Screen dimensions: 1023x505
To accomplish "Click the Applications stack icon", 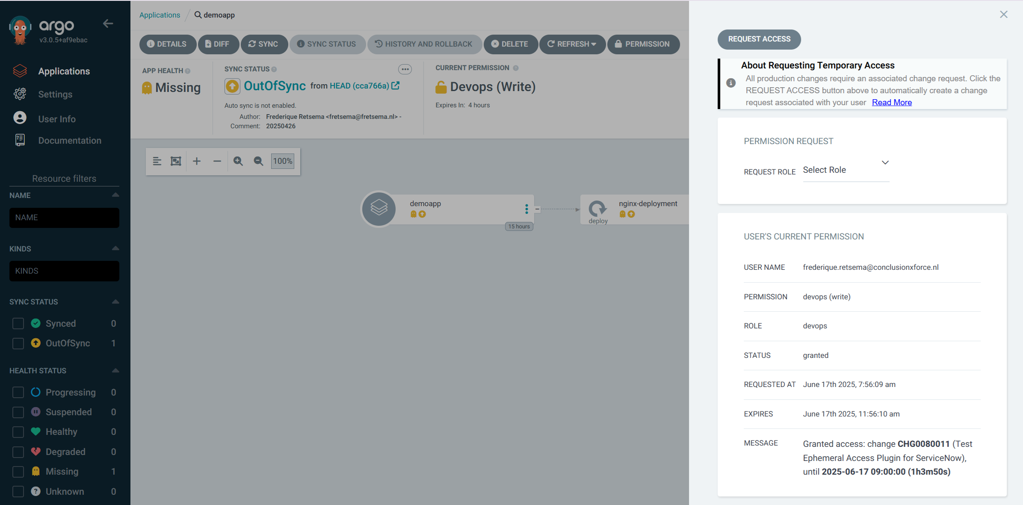I will 20,71.
